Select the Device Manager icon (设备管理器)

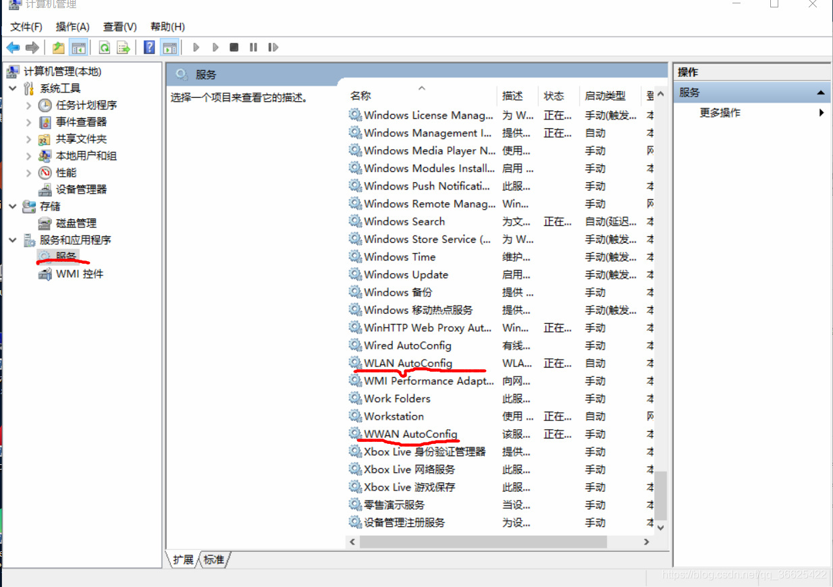tap(45, 190)
